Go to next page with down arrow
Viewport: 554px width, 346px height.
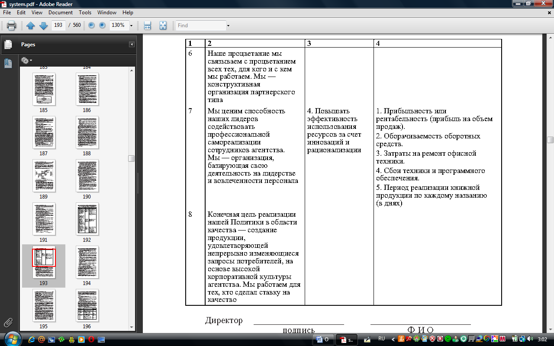coord(43,26)
